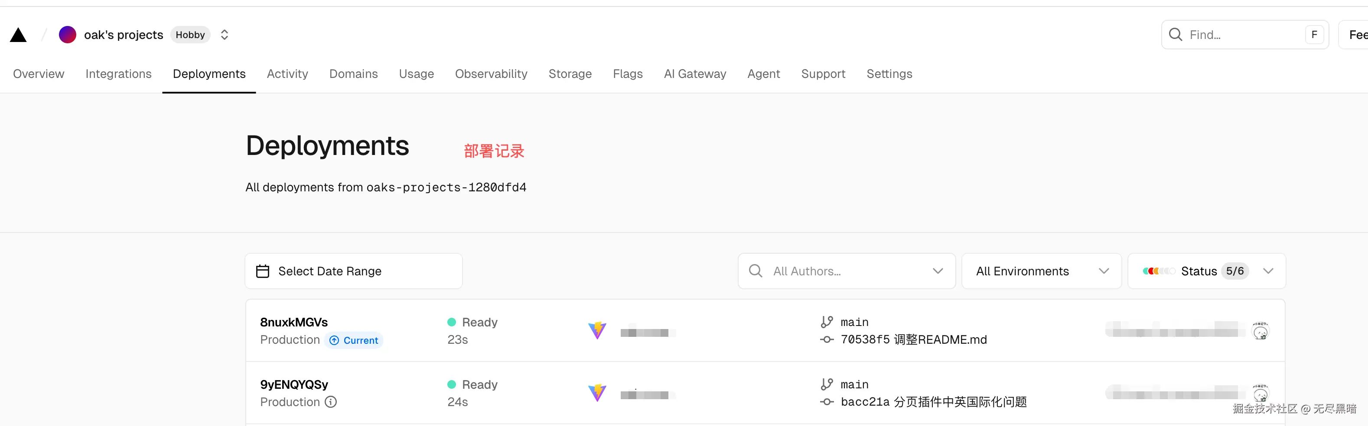The width and height of the screenshot is (1368, 426).
Task: Click the Vercel triangle logo
Action: coord(19,35)
